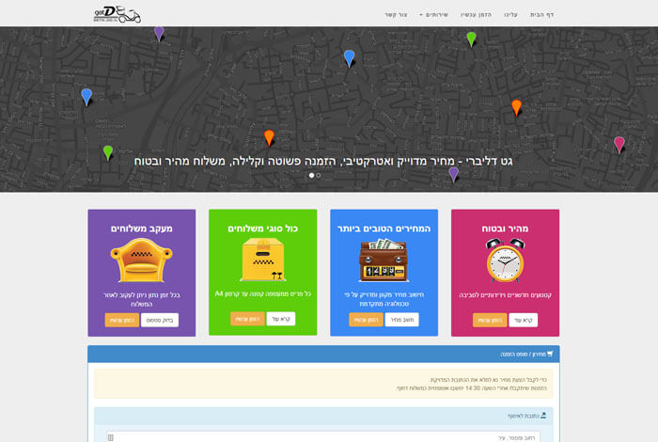Open the עלינו about page
This screenshot has width=658, height=442.
coord(510,15)
